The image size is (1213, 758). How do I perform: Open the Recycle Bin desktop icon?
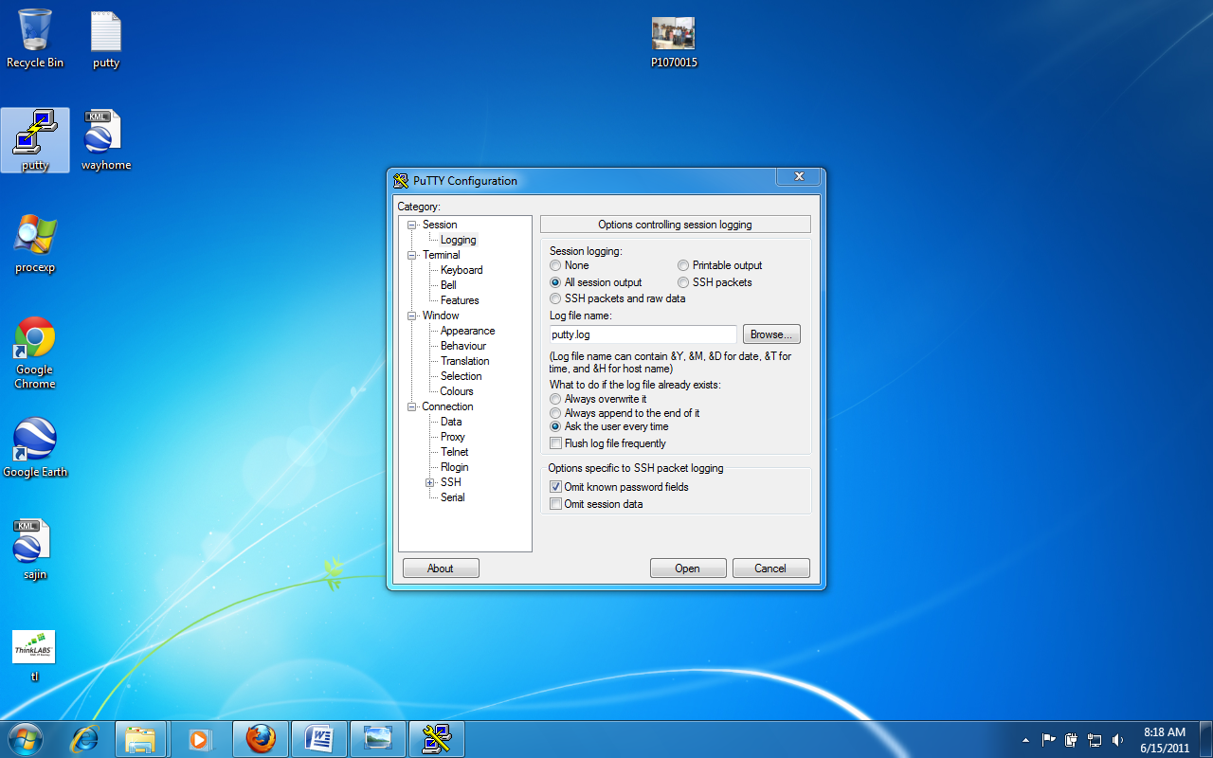[35, 39]
